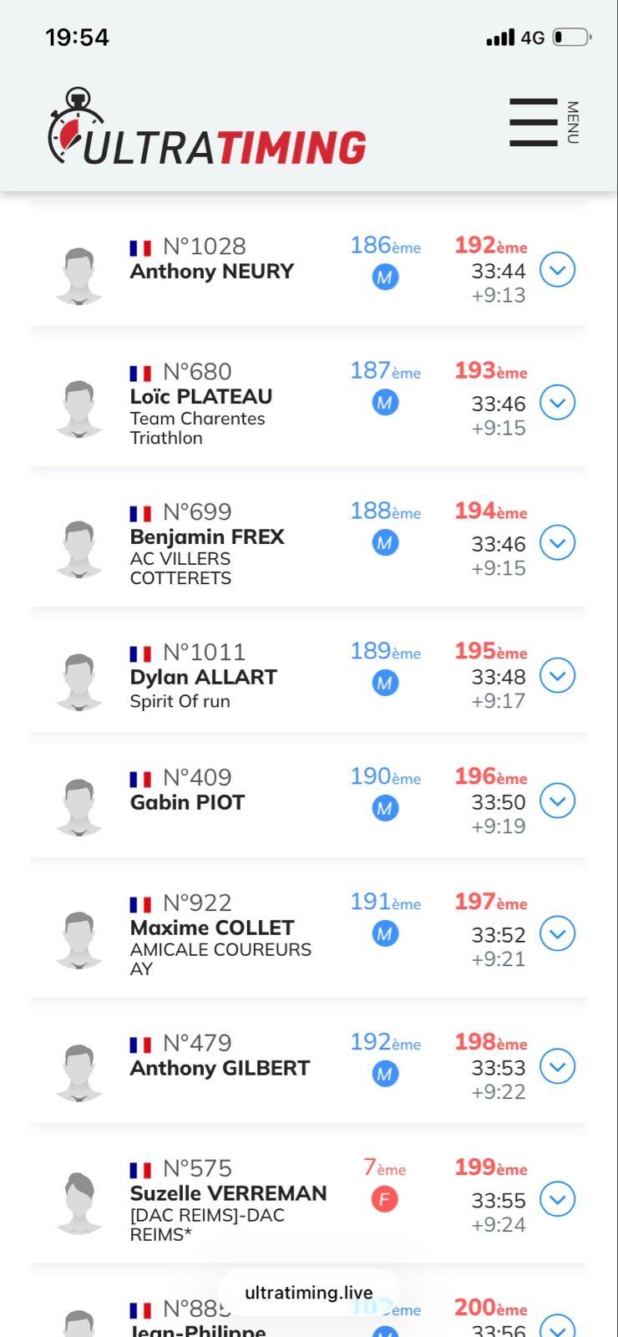Click the UltraTiming logo
Viewport: 618px width, 1337px height.
207,127
